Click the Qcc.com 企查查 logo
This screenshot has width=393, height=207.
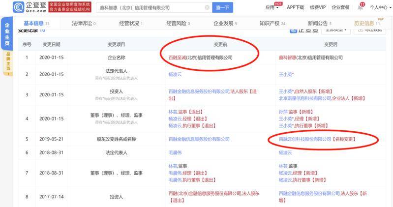tap(30, 7)
